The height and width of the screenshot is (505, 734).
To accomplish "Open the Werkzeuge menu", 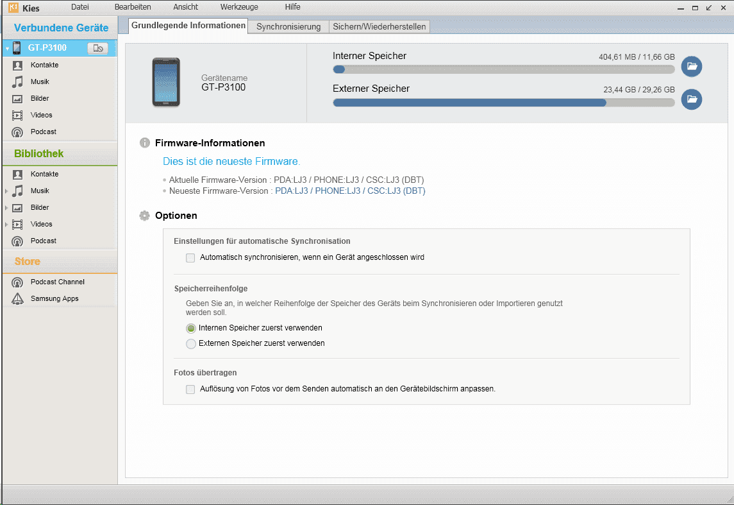I will [x=239, y=7].
